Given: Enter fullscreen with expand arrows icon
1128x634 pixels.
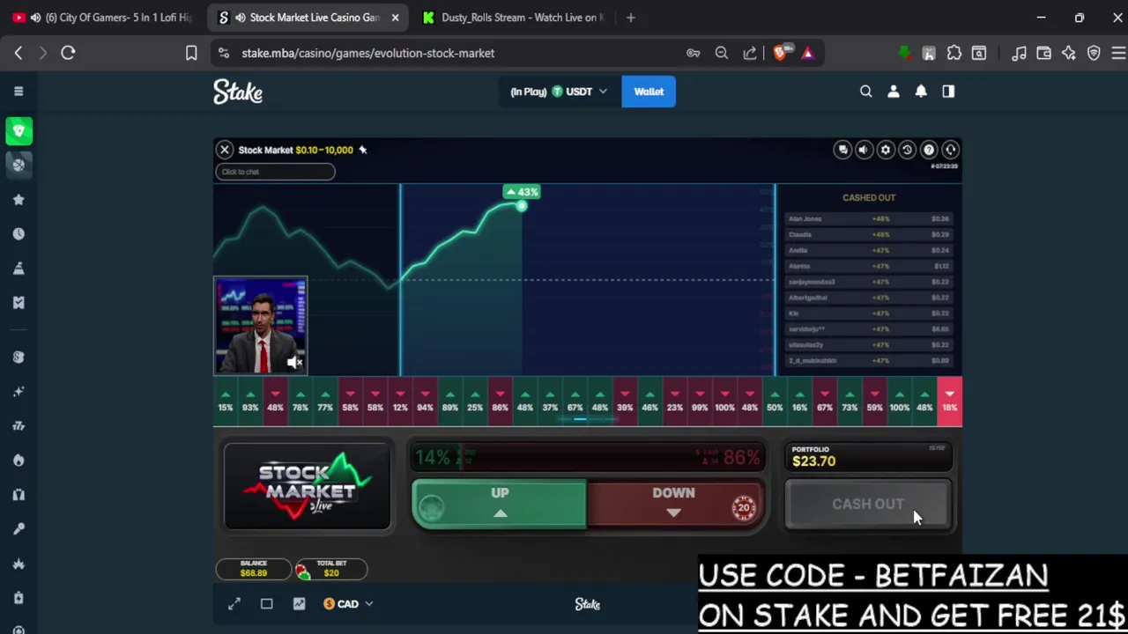Looking at the screenshot, I should 234,604.
